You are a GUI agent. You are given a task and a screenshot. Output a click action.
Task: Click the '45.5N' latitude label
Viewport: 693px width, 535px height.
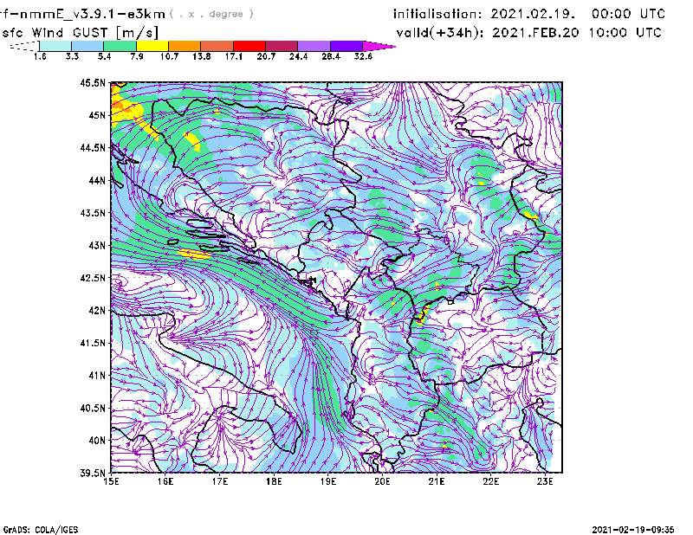[93, 82]
